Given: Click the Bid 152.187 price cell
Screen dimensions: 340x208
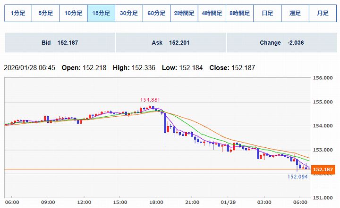Looking at the screenshot, I should pyautogui.click(x=59, y=43).
